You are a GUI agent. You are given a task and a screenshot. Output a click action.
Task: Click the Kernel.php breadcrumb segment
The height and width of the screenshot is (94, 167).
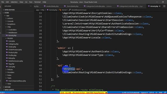click(x=53, y=10)
